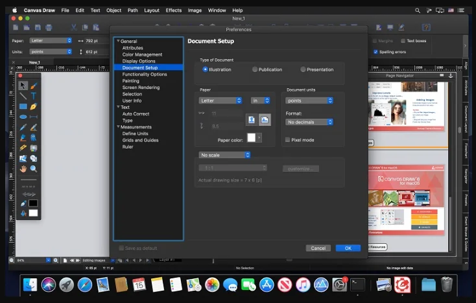Click the help question mark toolbar icon
This screenshot has height=303, width=476.
click(426, 28)
